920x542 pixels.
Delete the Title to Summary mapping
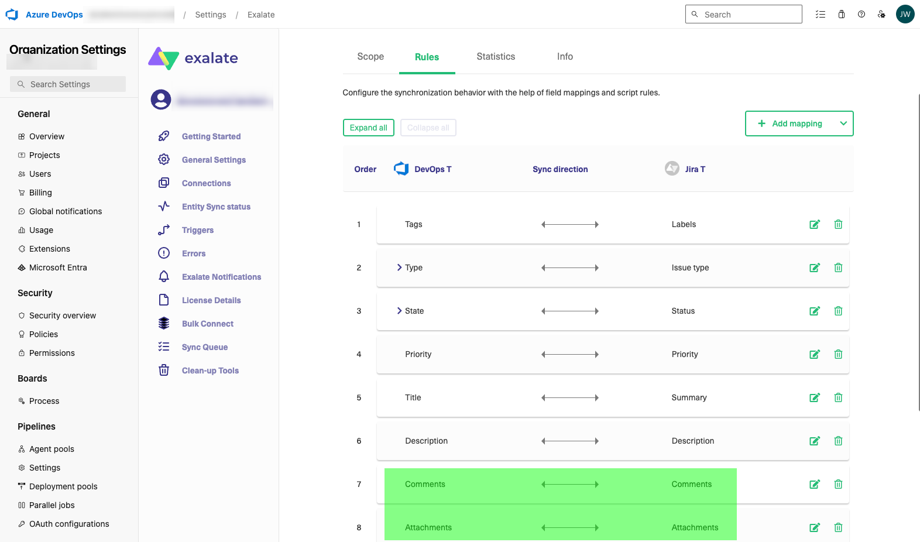point(838,397)
